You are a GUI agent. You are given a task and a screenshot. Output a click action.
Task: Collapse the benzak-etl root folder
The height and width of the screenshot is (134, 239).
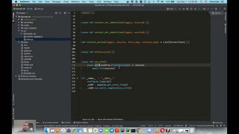tap(16, 17)
